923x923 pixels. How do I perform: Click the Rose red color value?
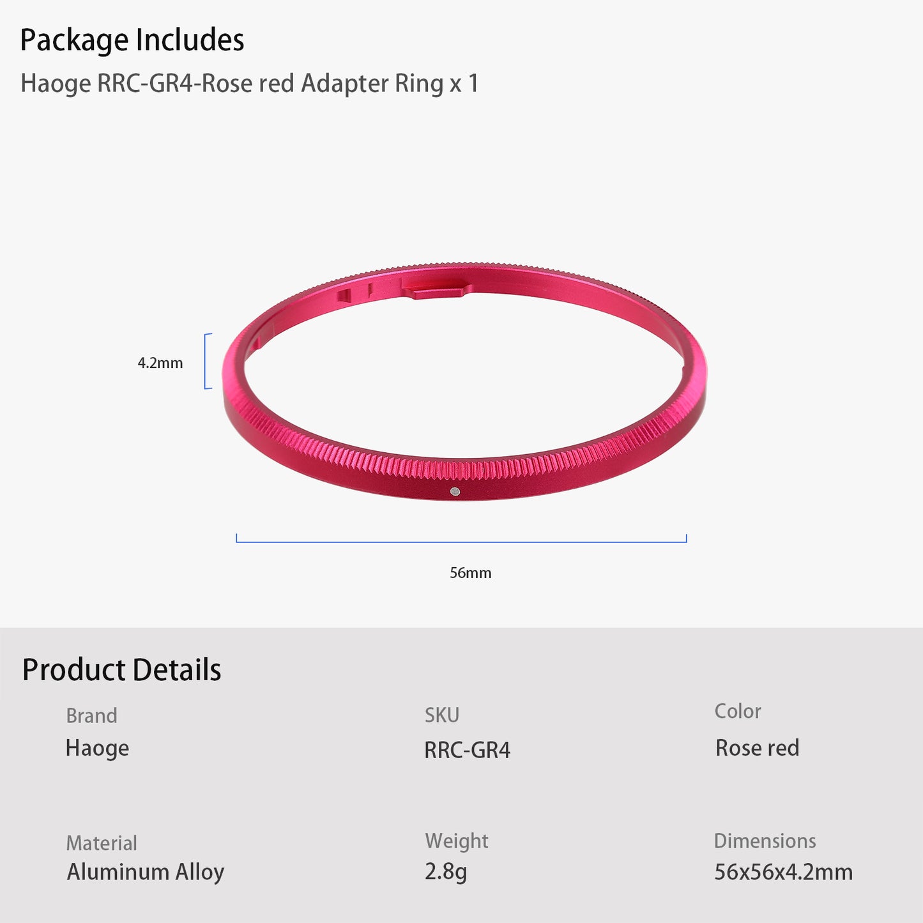point(757,748)
